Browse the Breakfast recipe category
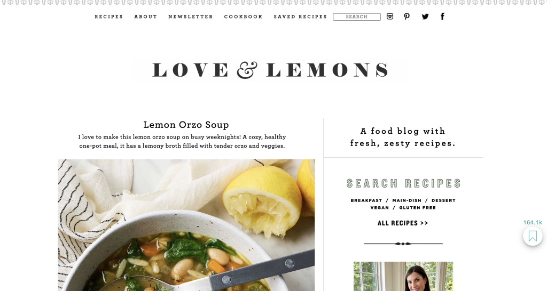547x291 pixels. (366, 200)
